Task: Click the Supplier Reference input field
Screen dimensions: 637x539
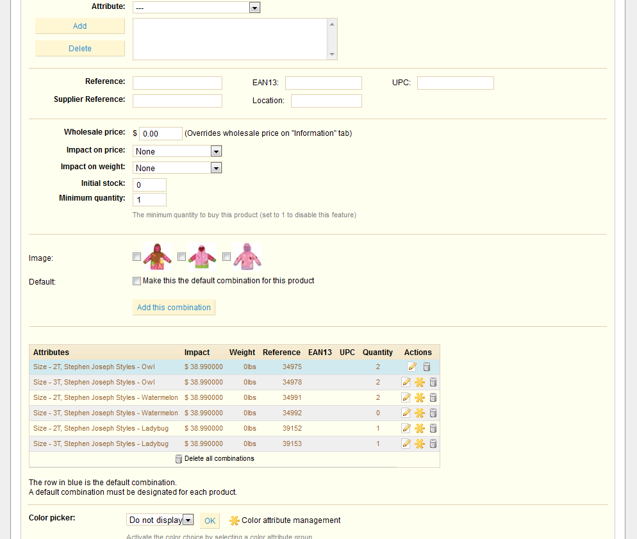Action: pyautogui.click(x=178, y=101)
